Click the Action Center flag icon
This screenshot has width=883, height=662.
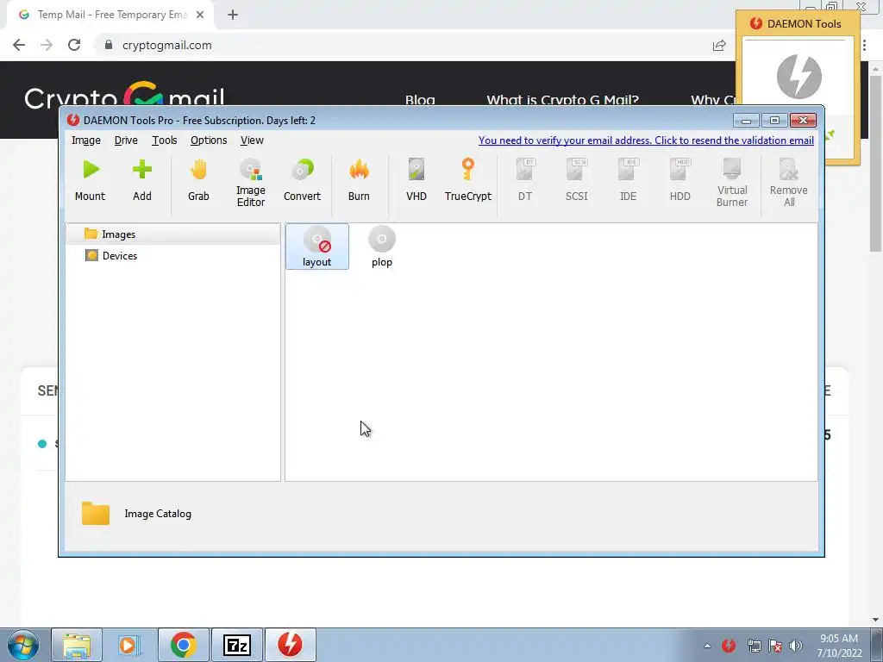(x=775, y=646)
